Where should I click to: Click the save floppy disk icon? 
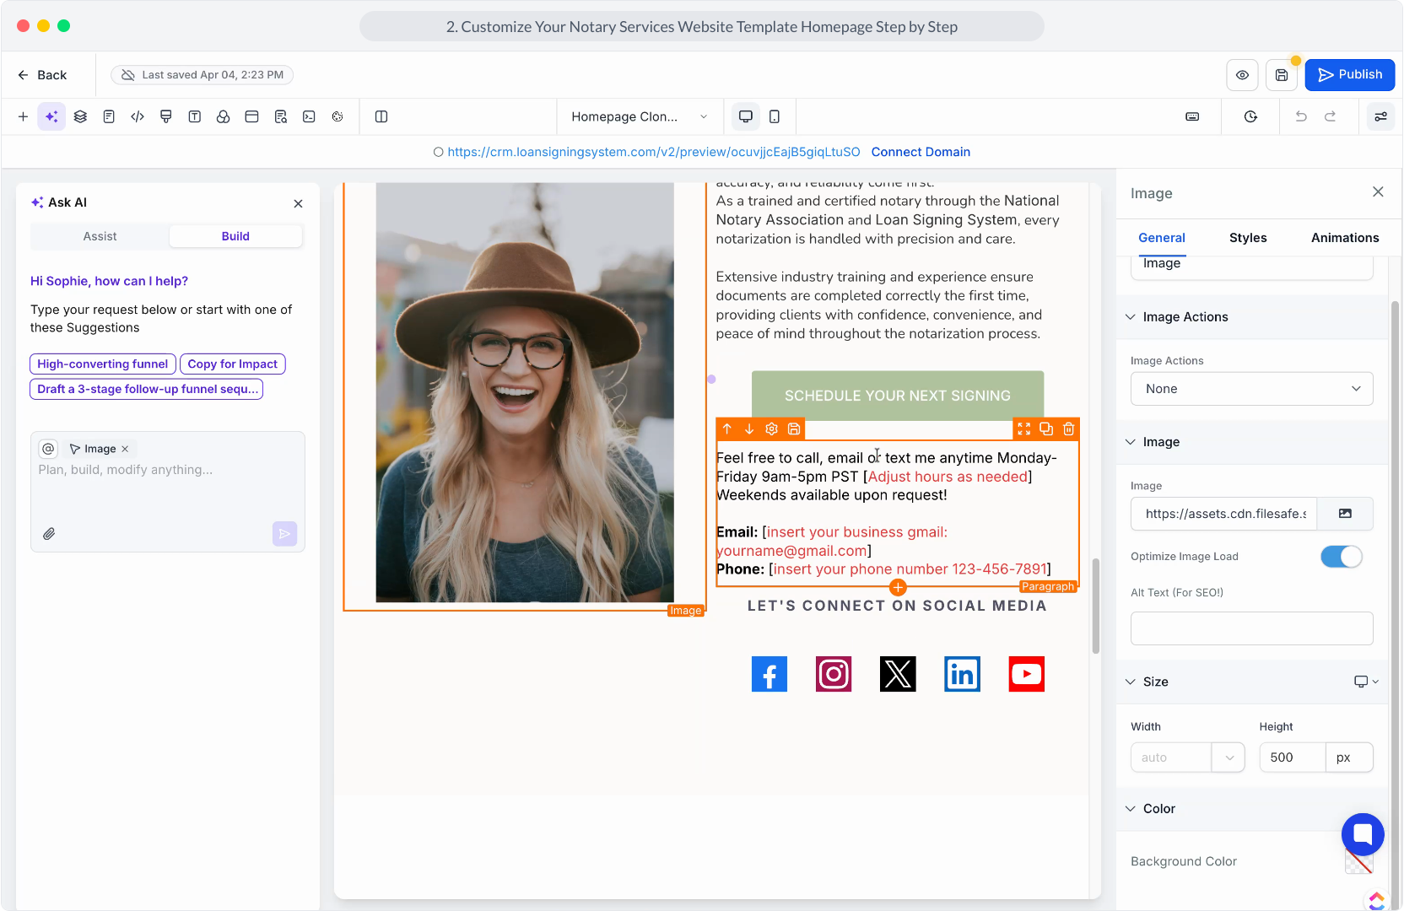coord(1281,75)
